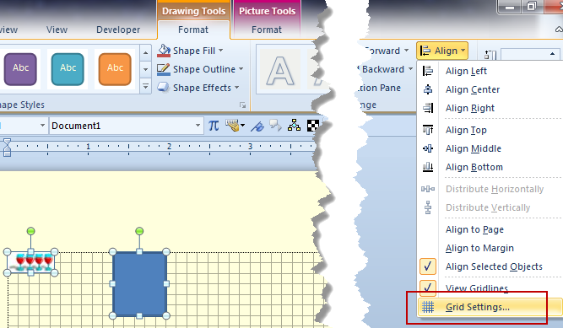
Task: Click the Align Middle icon in menu
Action: (428, 148)
